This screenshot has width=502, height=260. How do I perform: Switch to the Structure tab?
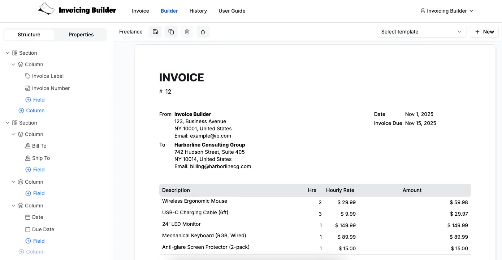tap(29, 35)
